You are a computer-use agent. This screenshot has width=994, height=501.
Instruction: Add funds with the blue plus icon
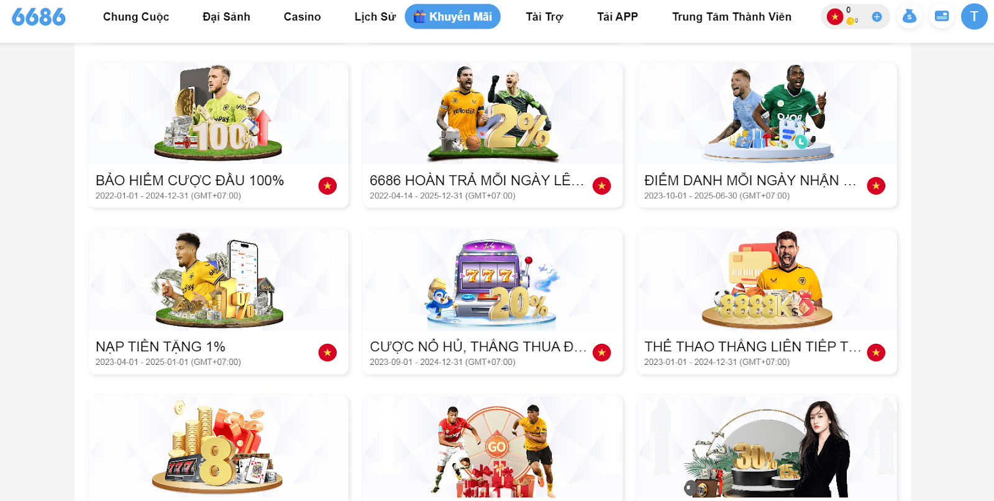click(877, 17)
